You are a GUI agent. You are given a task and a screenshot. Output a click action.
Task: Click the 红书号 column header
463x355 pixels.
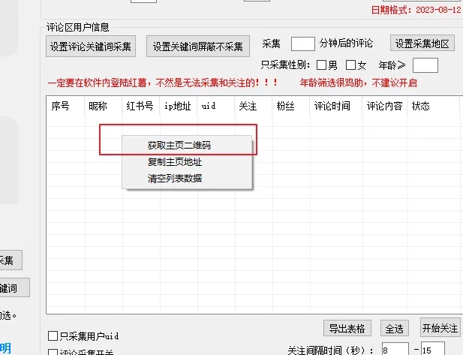[141, 106]
